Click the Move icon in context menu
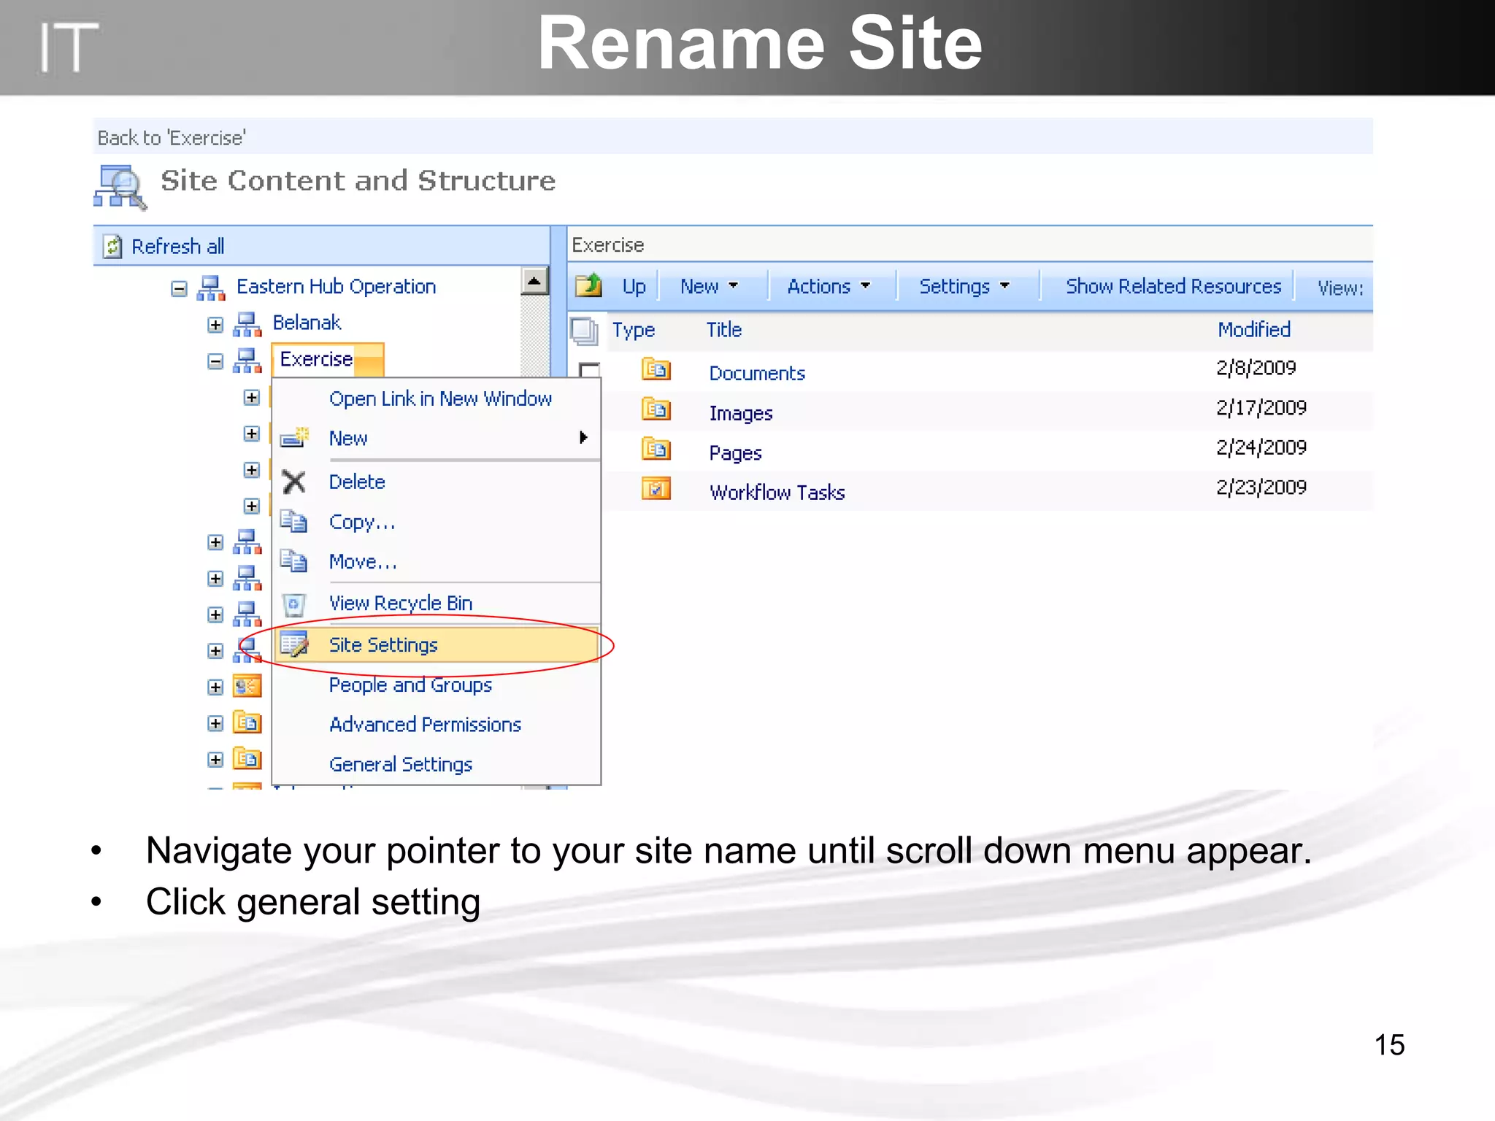 (x=293, y=560)
